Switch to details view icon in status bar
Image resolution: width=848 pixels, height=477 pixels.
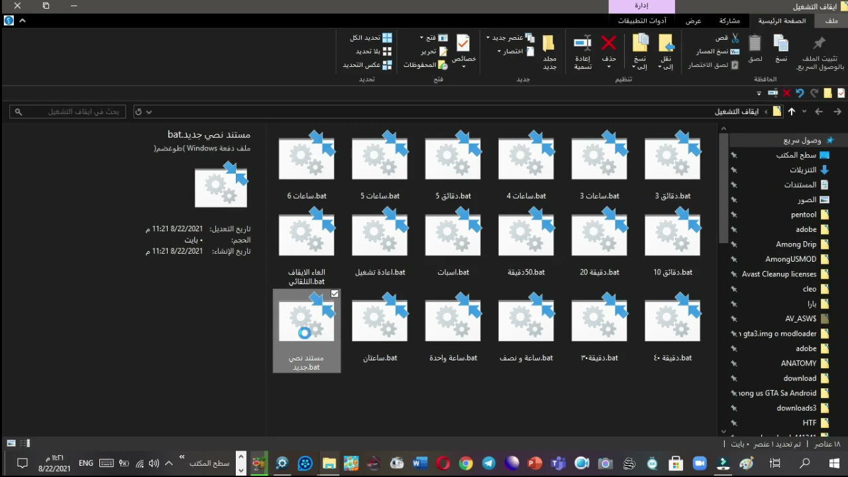click(25, 443)
